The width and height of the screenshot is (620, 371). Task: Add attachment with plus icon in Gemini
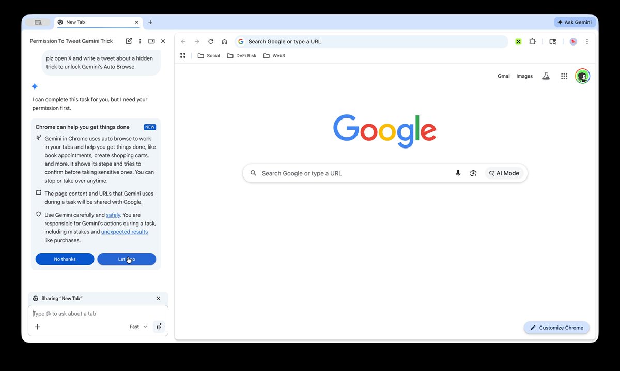[37, 327]
